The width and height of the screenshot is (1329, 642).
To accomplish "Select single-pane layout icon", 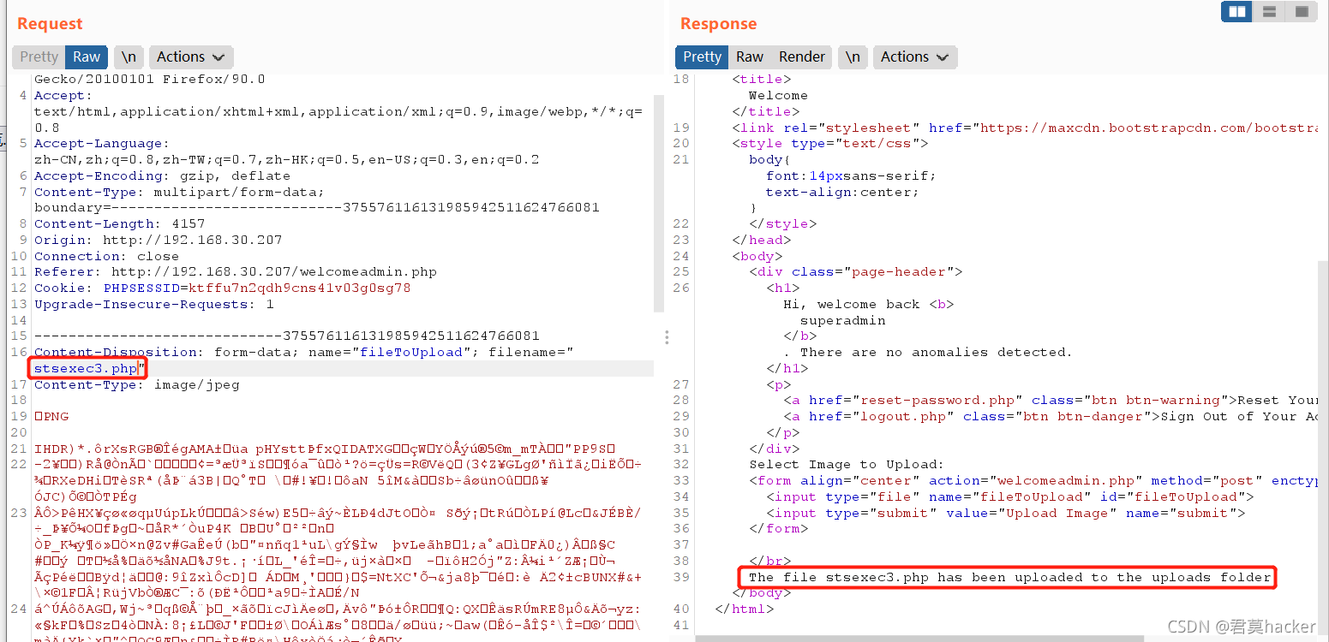I will [1301, 11].
